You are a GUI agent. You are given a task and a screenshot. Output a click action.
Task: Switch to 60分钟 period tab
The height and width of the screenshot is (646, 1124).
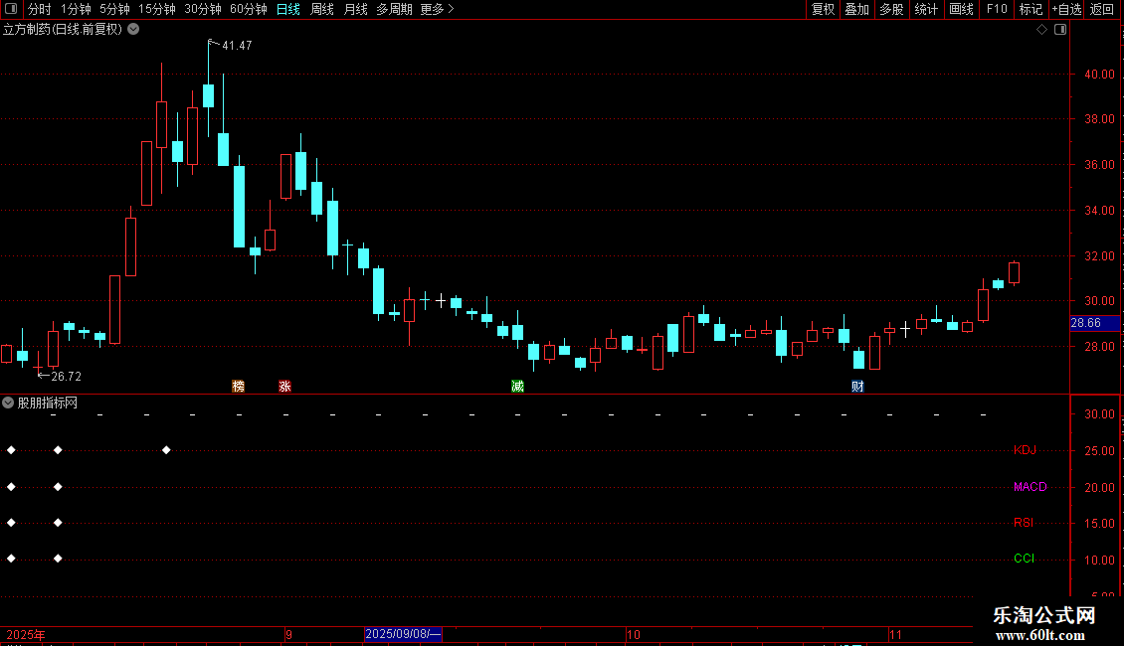click(x=248, y=9)
